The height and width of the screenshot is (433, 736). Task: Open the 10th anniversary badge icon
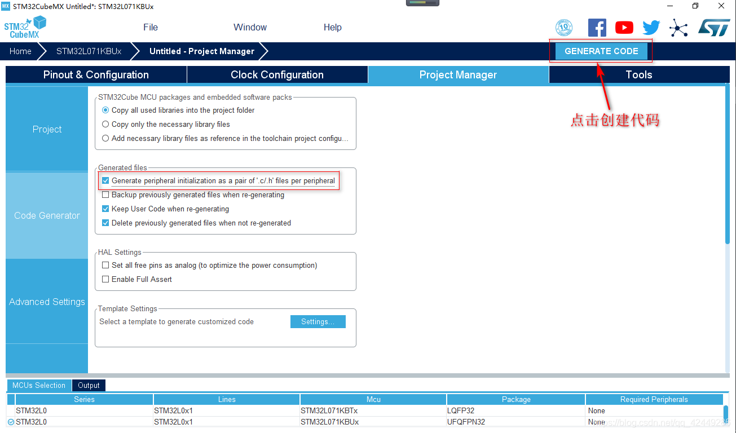[564, 28]
